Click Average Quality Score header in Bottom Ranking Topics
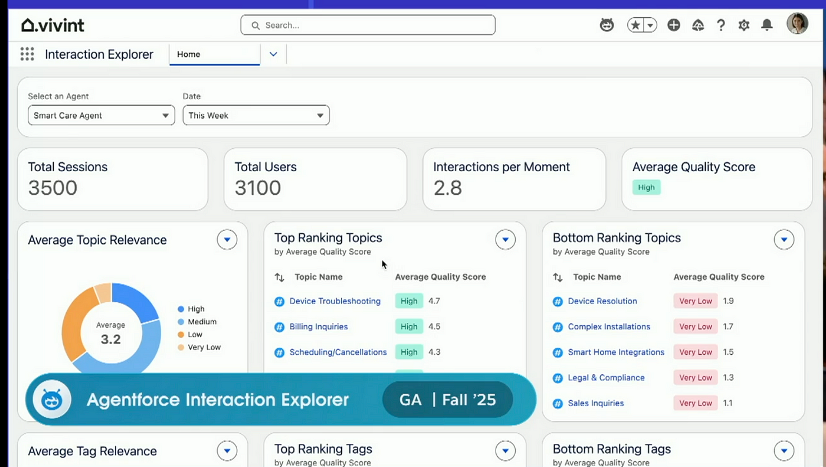 click(719, 277)
